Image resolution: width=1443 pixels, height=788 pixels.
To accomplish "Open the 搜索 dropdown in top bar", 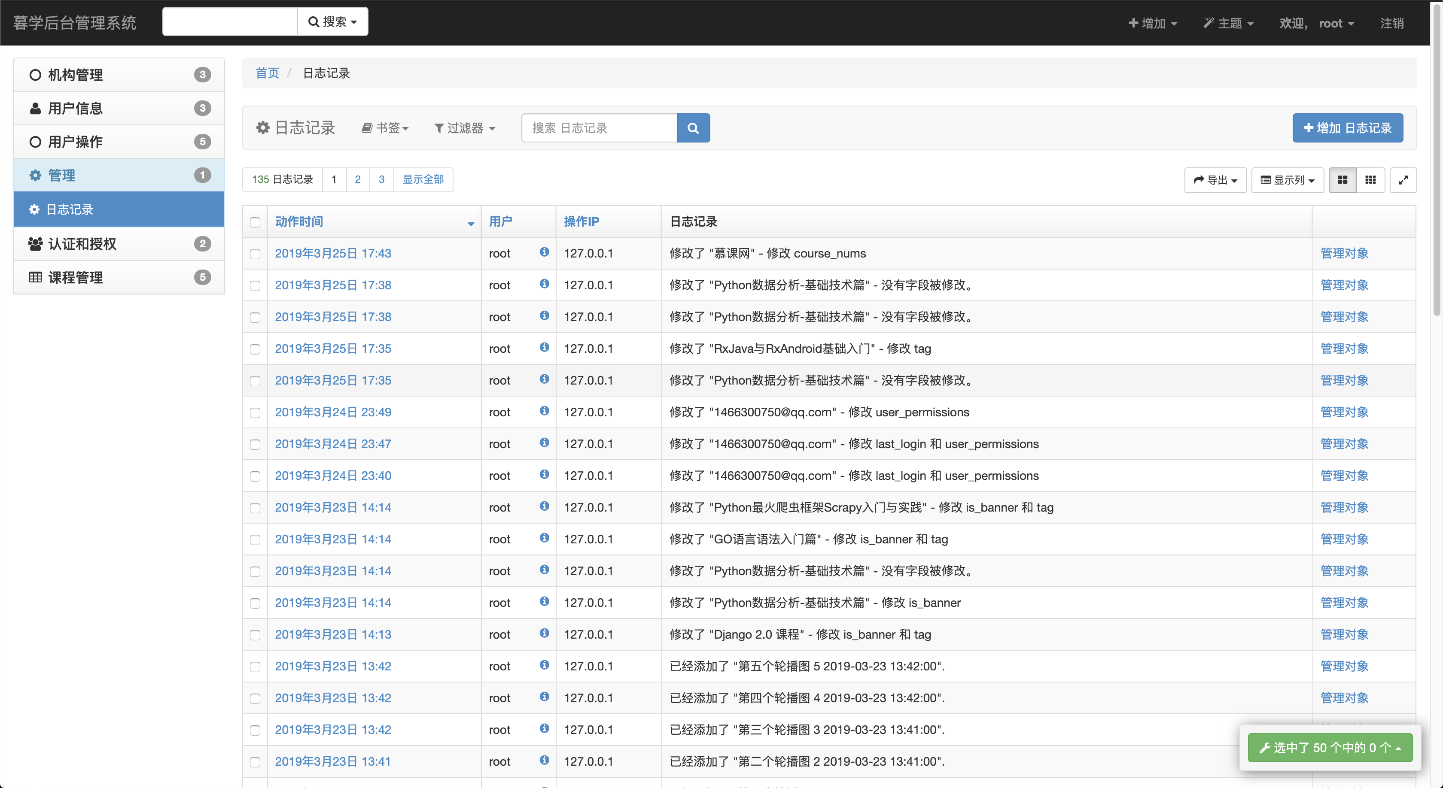I will pyautogui.click(x=333, y=22).
